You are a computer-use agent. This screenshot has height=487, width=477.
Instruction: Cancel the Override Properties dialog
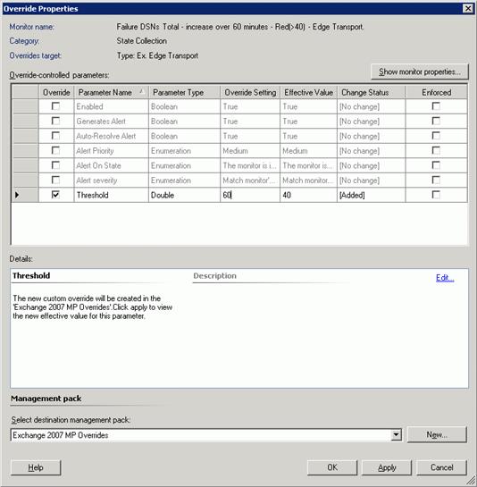[441, 467]
